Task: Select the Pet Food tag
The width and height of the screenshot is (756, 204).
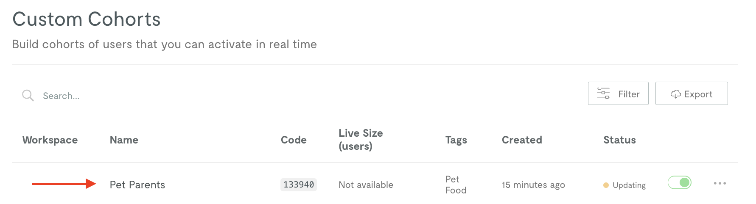Action: click(456, 185)
